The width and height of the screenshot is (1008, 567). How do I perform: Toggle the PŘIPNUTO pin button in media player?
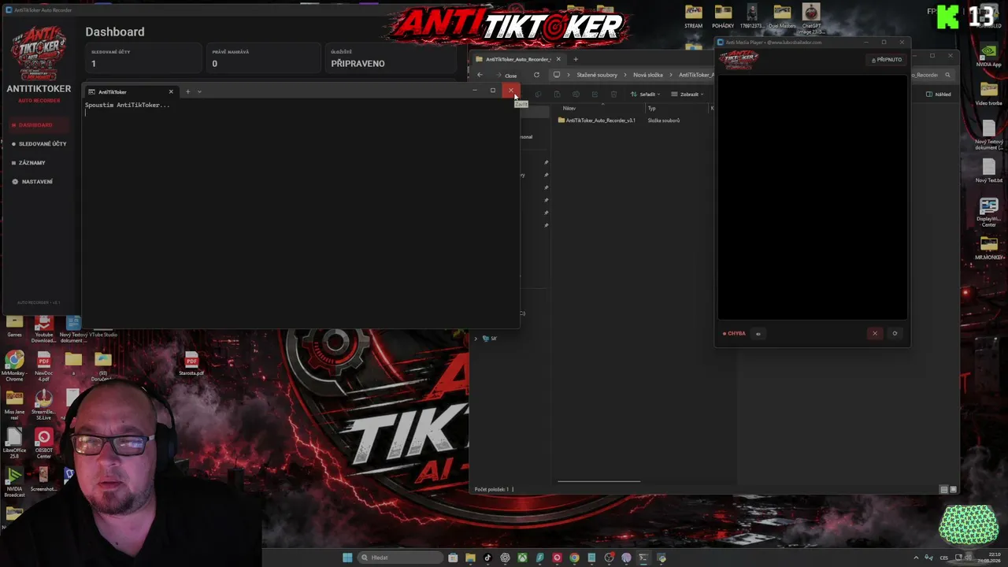coord(887,60)
